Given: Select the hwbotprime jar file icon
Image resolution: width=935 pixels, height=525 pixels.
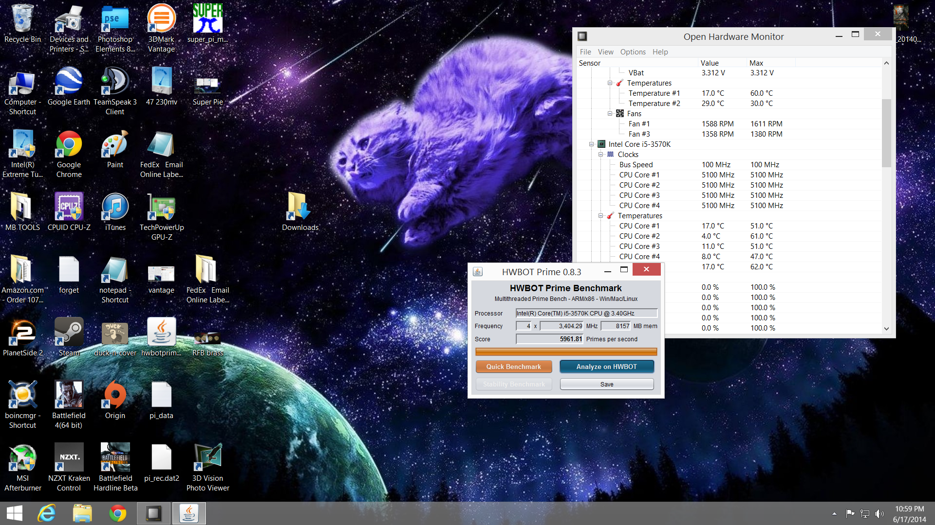Looking at the screenshot, I should (161, 337).
